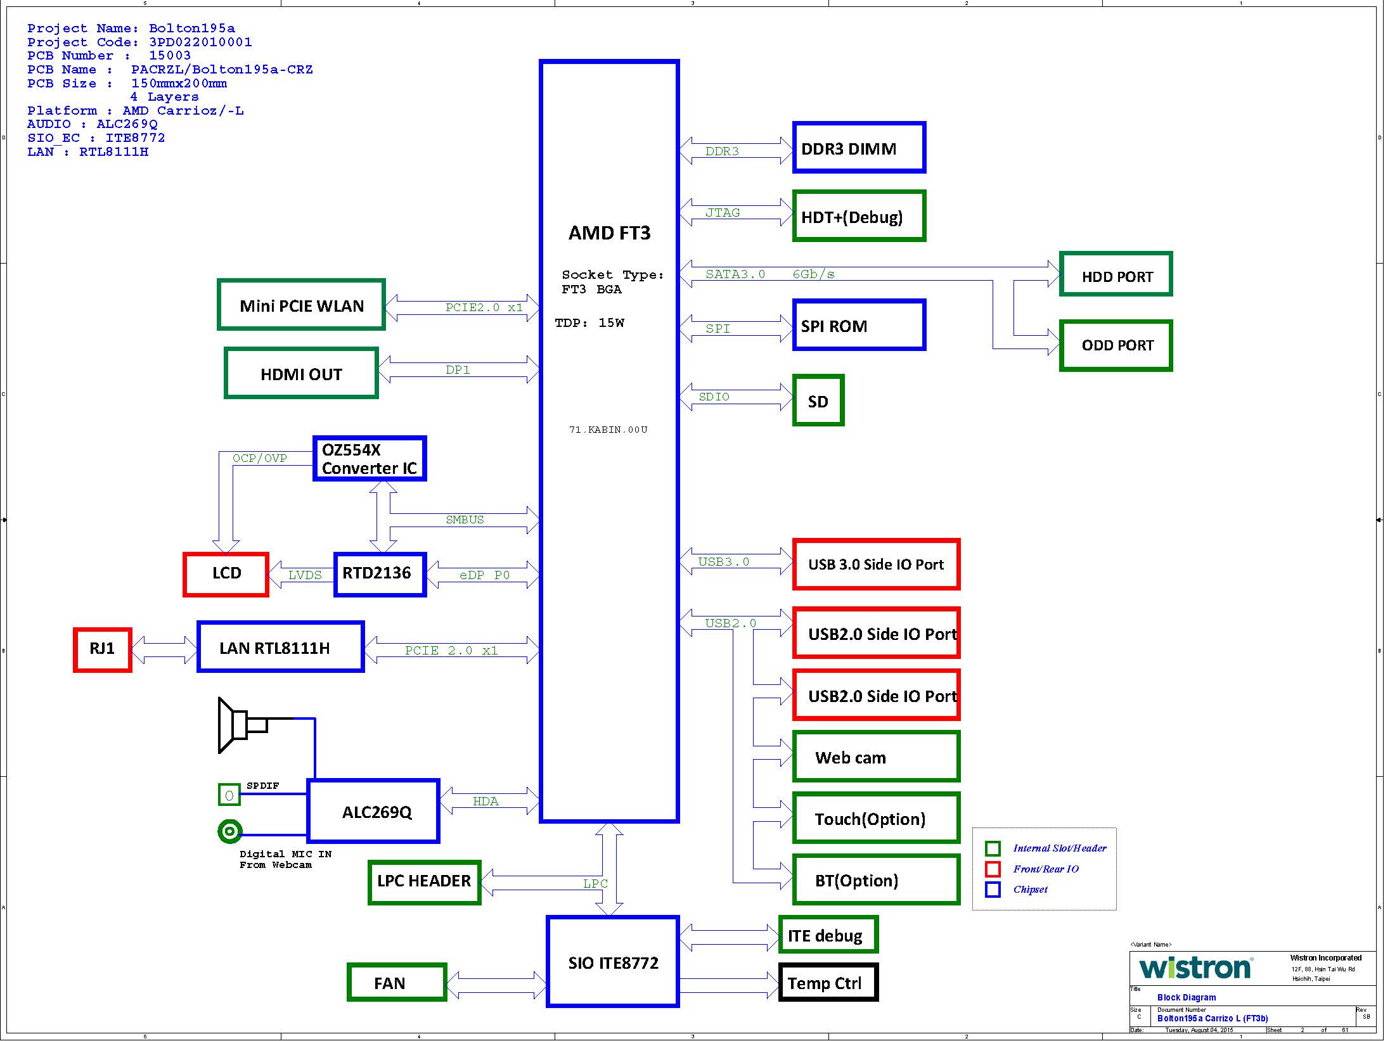Click the USB3.0 bus label

pos(723,562)
